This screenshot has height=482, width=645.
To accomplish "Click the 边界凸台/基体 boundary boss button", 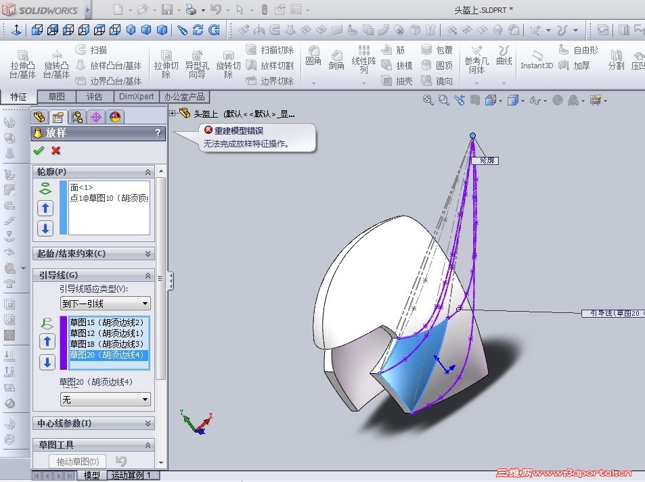I will pyautogui.click(x=110, y=81).
